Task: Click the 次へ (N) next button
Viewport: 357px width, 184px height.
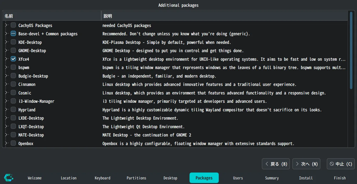Action: (306, 164)
